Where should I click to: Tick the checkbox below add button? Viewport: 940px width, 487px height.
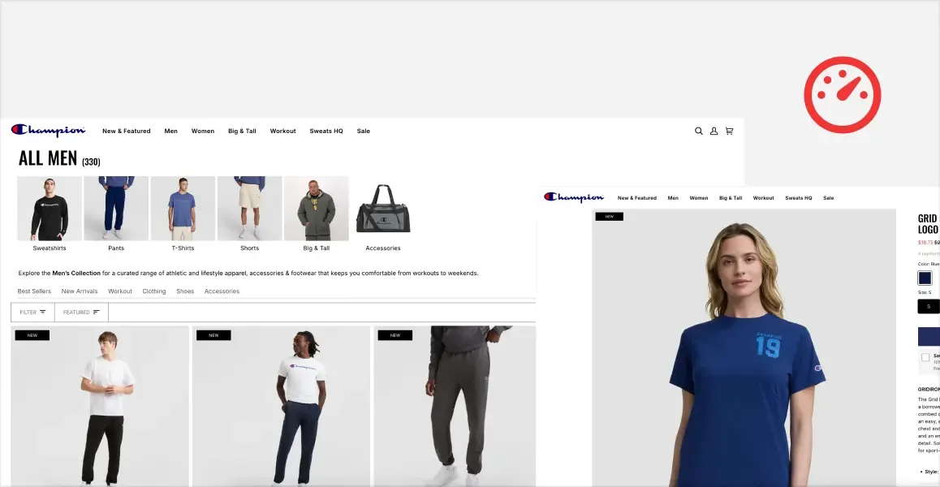click(x=925, y=357)
